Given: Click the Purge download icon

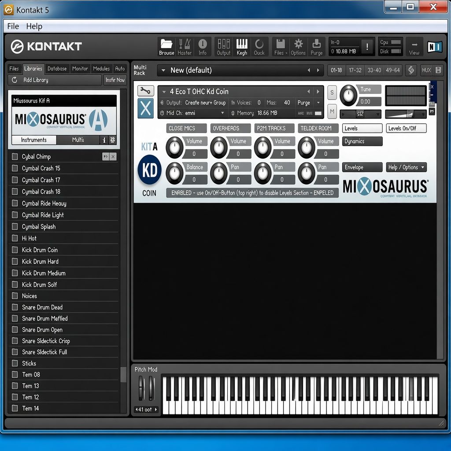Looking at the screenshot, I should tap(316, 44).
